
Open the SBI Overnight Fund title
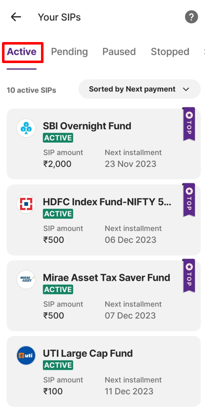pyautogui.click(x=87, y=126)
